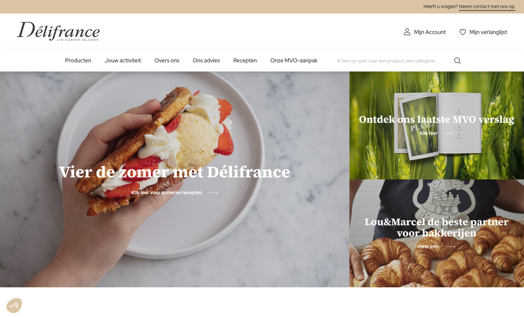Click arrow beside MVO verslag Klik hier

[x=448, y=133]
